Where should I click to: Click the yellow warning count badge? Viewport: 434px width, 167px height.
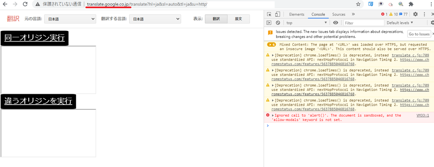pyautogui.click(x=393, y=14)
